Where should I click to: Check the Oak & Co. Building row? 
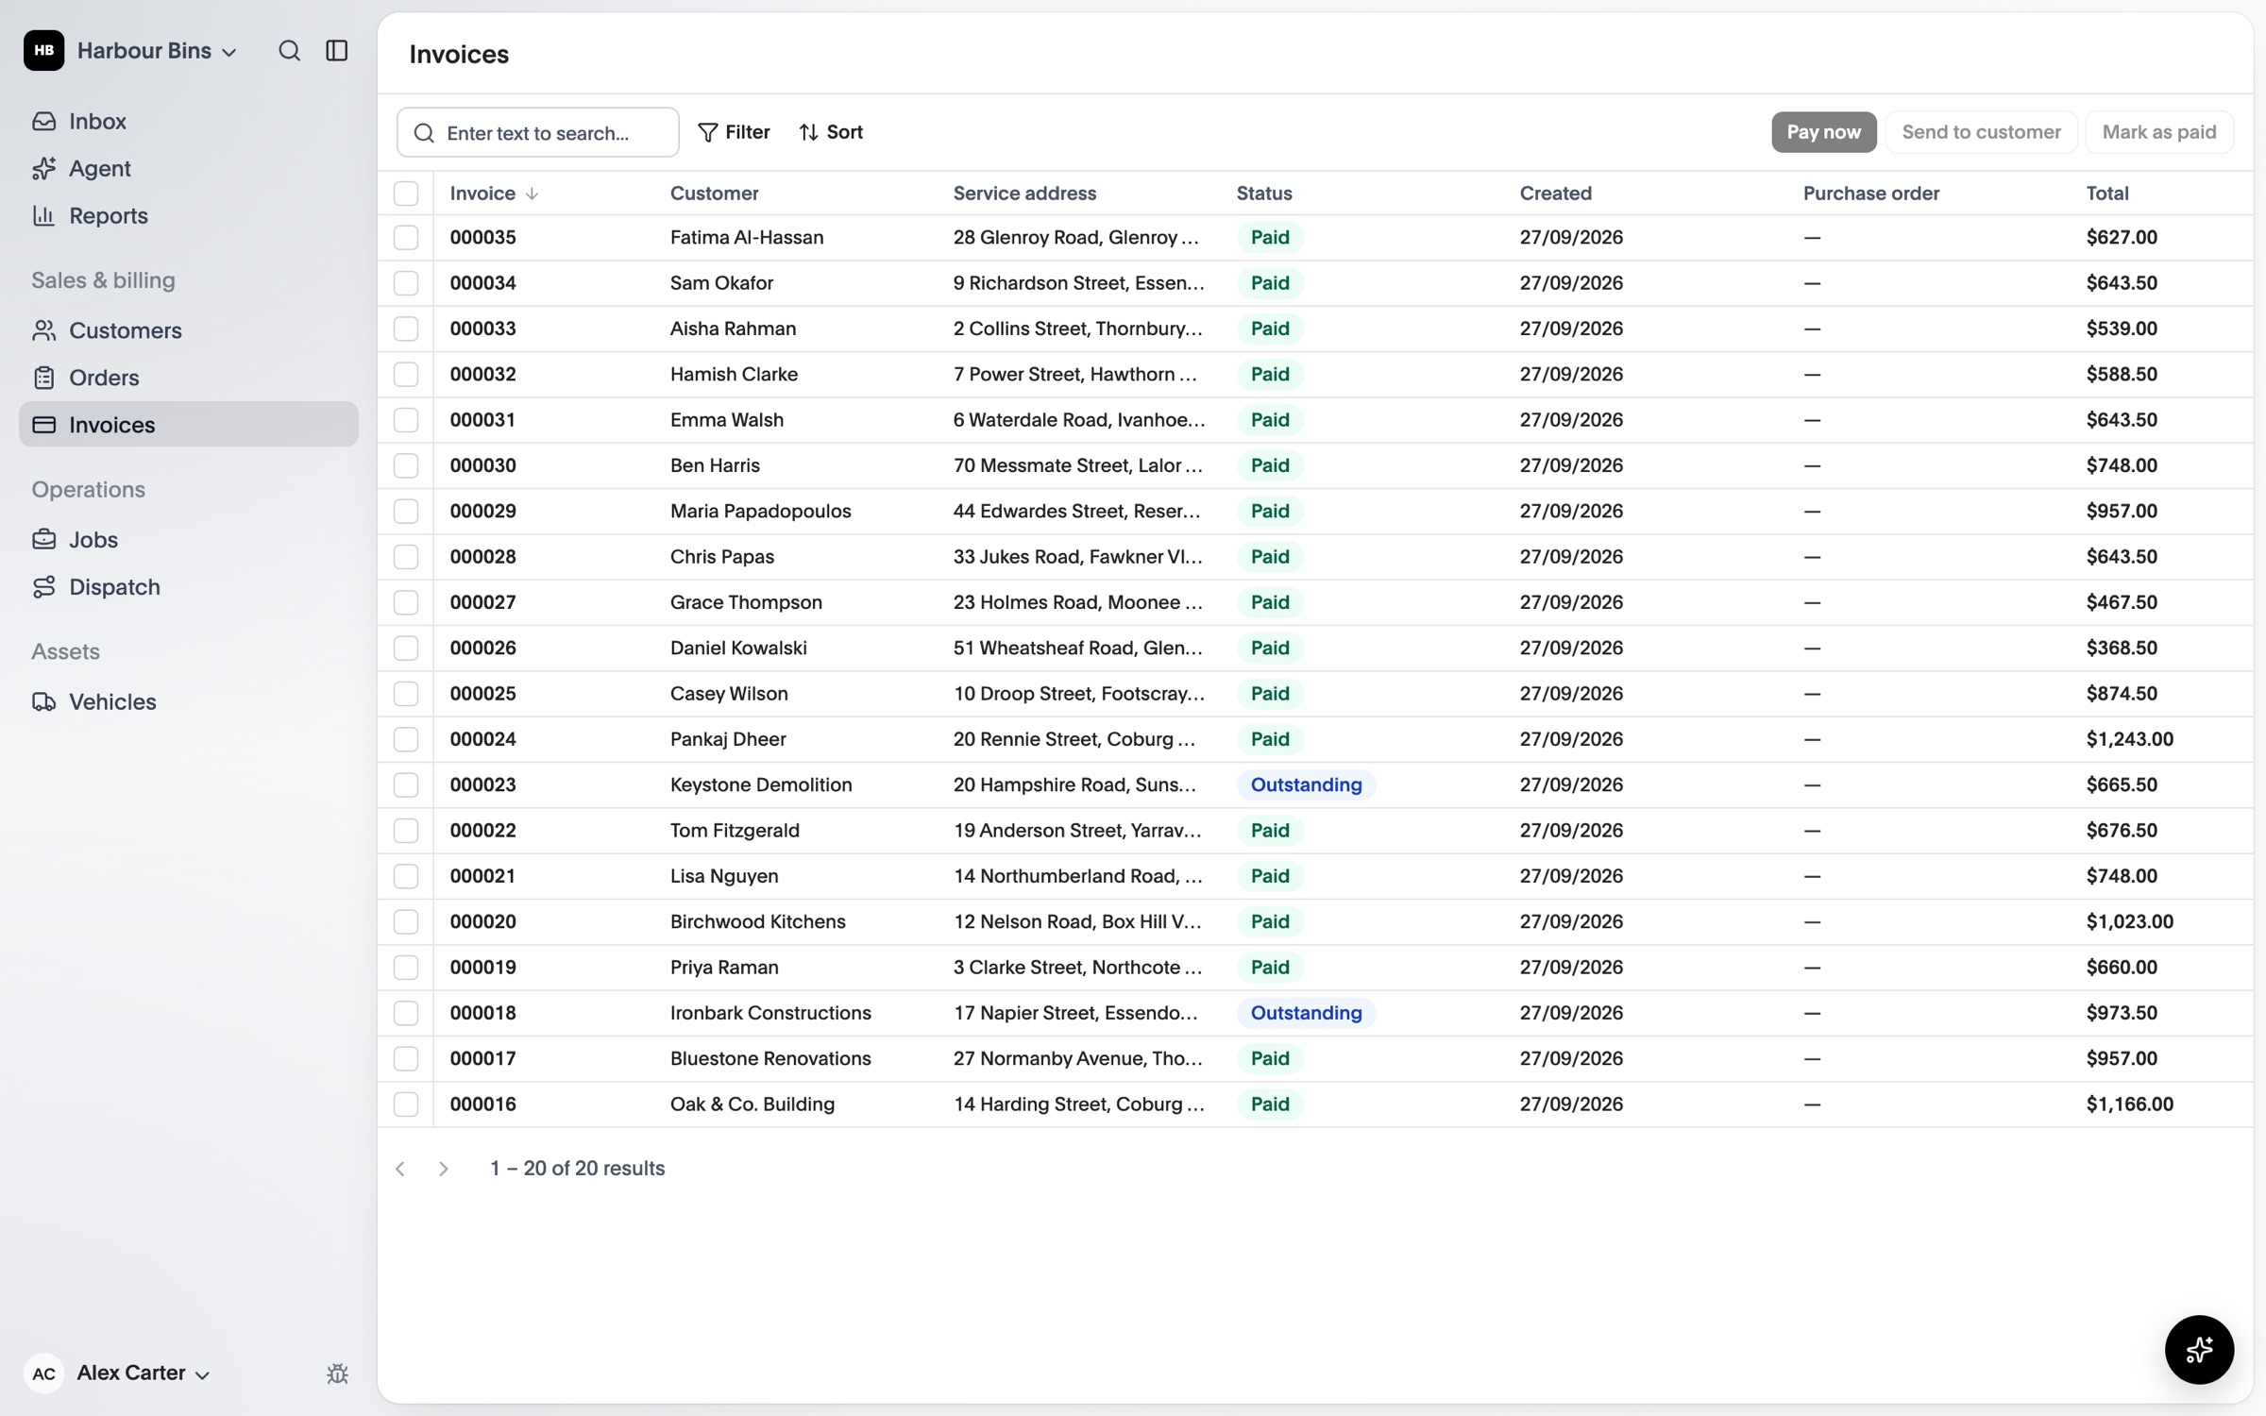coord(406,1104)
